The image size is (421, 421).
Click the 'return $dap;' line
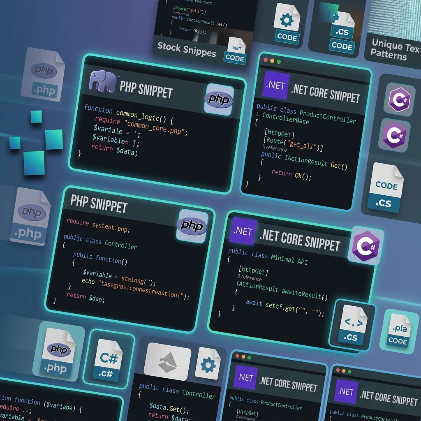coord(86,297)
